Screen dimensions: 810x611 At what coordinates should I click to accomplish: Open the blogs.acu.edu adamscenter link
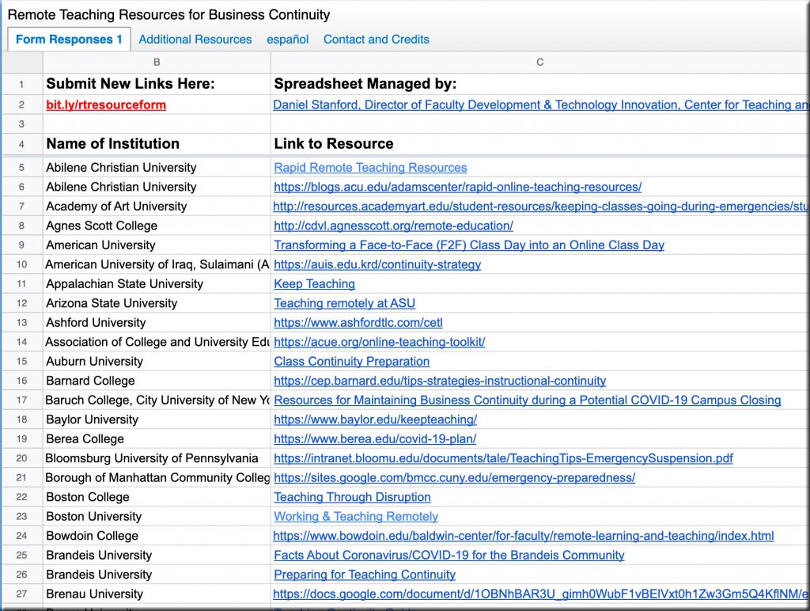point(458,187)
